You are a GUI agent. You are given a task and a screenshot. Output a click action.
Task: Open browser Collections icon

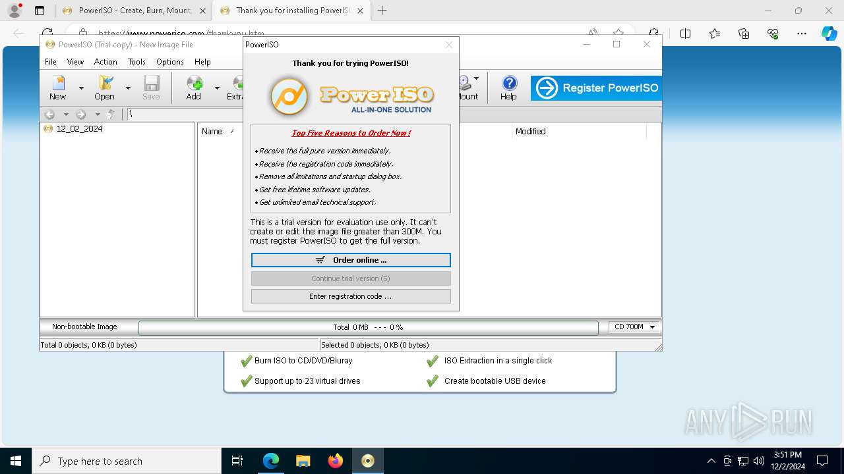click(x=744, y=34)
